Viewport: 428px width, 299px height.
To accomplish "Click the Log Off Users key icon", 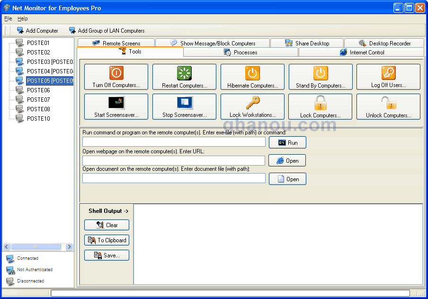I will click(x=388, y=73).
